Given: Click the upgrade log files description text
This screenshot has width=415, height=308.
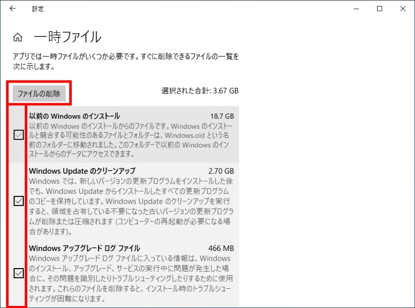Looking at the screenshot, I should click(x=131, y=278).
